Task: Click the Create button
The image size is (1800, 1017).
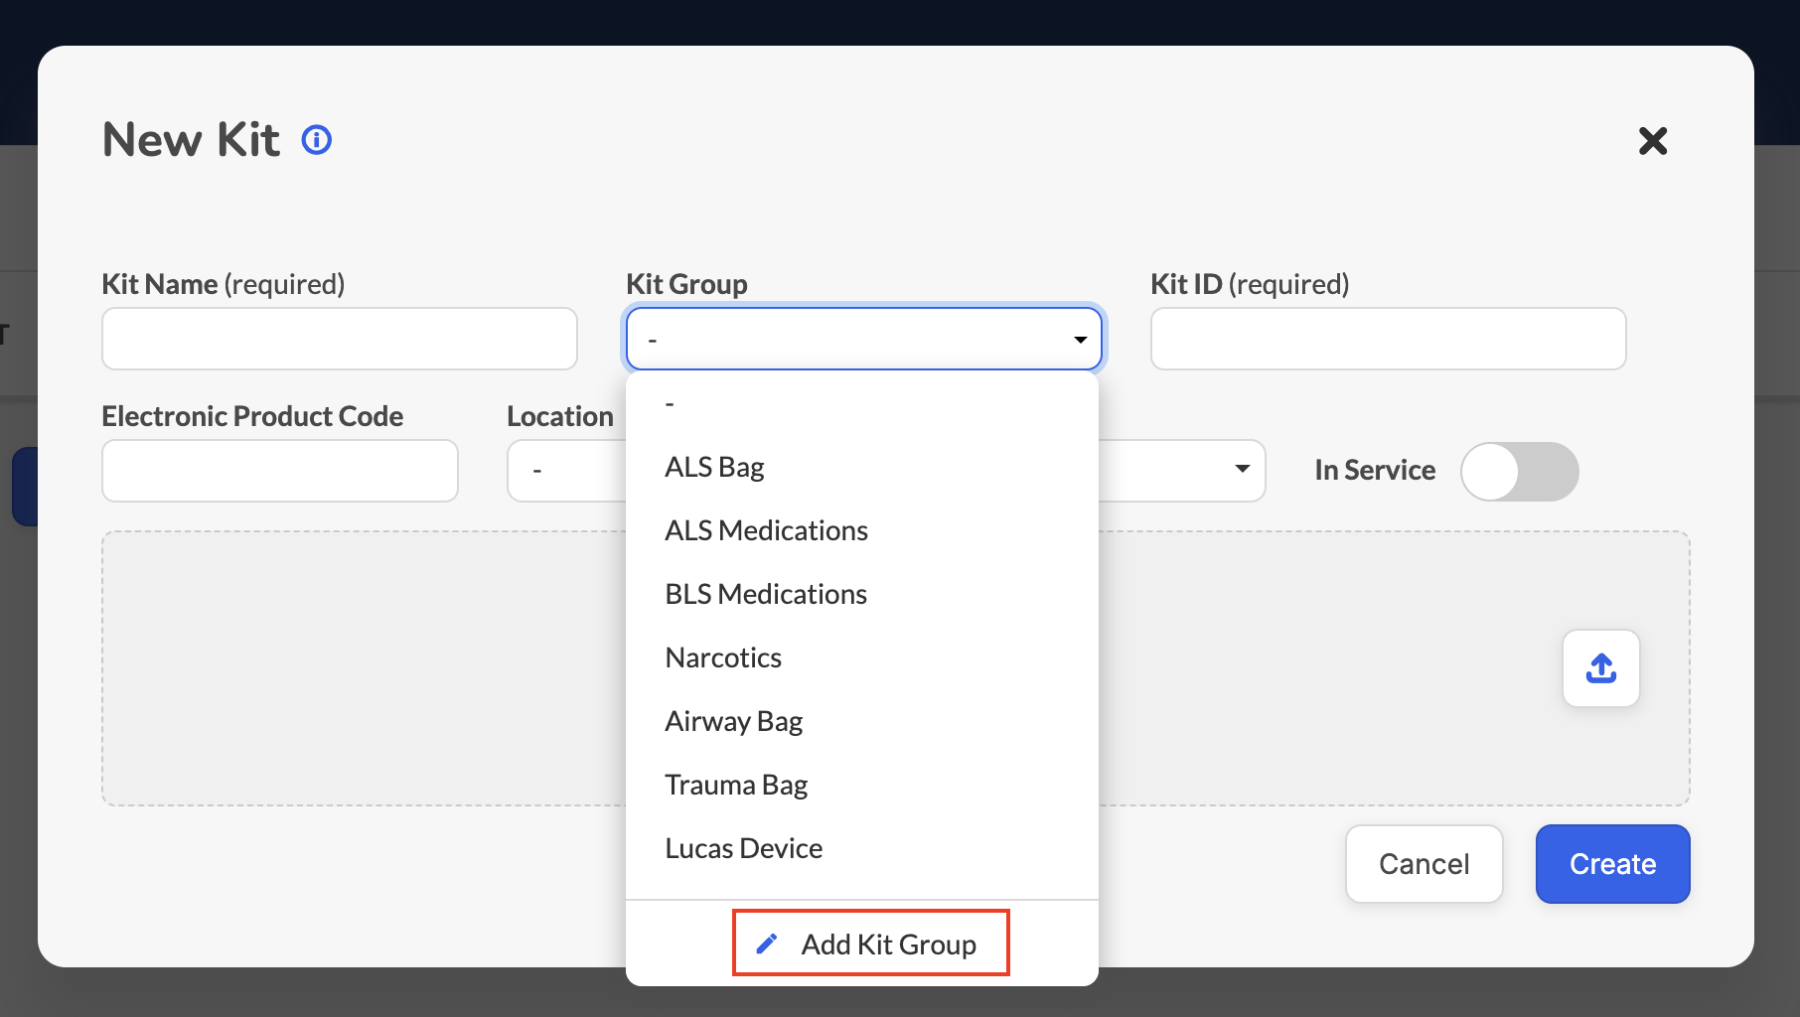Action: (x=1612, y=864)
